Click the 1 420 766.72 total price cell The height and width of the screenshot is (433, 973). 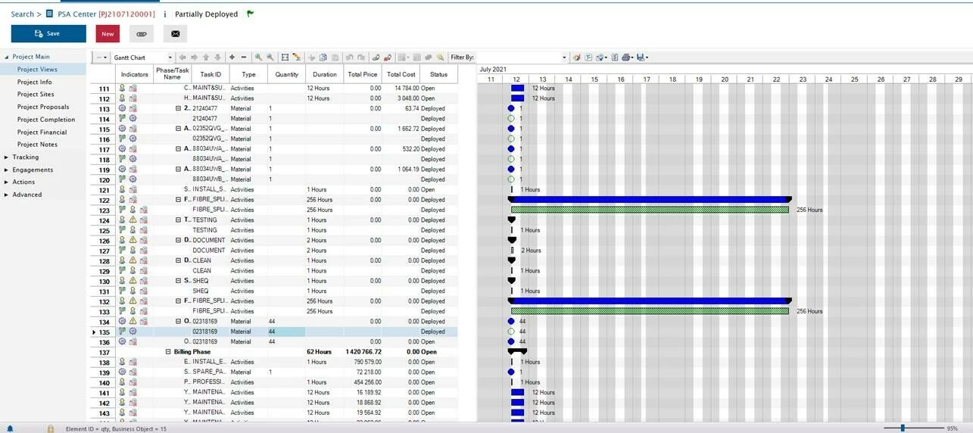click(x=363, y=352)
